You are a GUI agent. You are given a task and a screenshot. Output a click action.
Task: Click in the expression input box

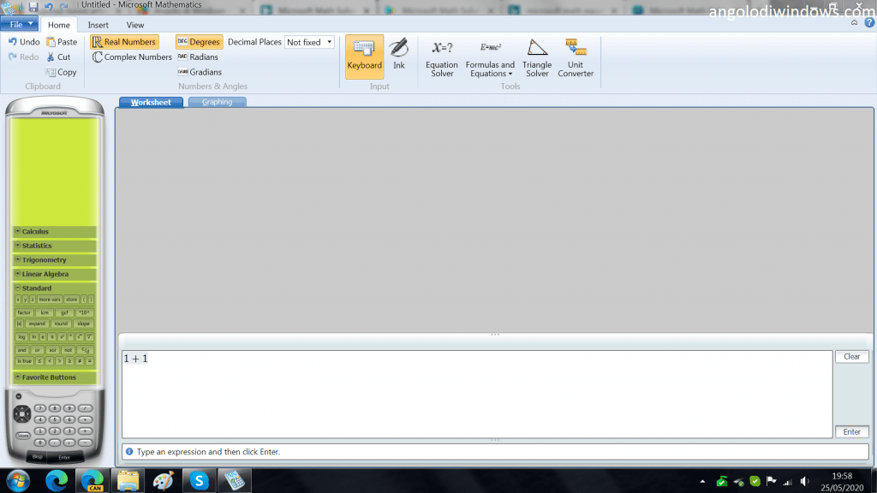(x=476, y=394)
